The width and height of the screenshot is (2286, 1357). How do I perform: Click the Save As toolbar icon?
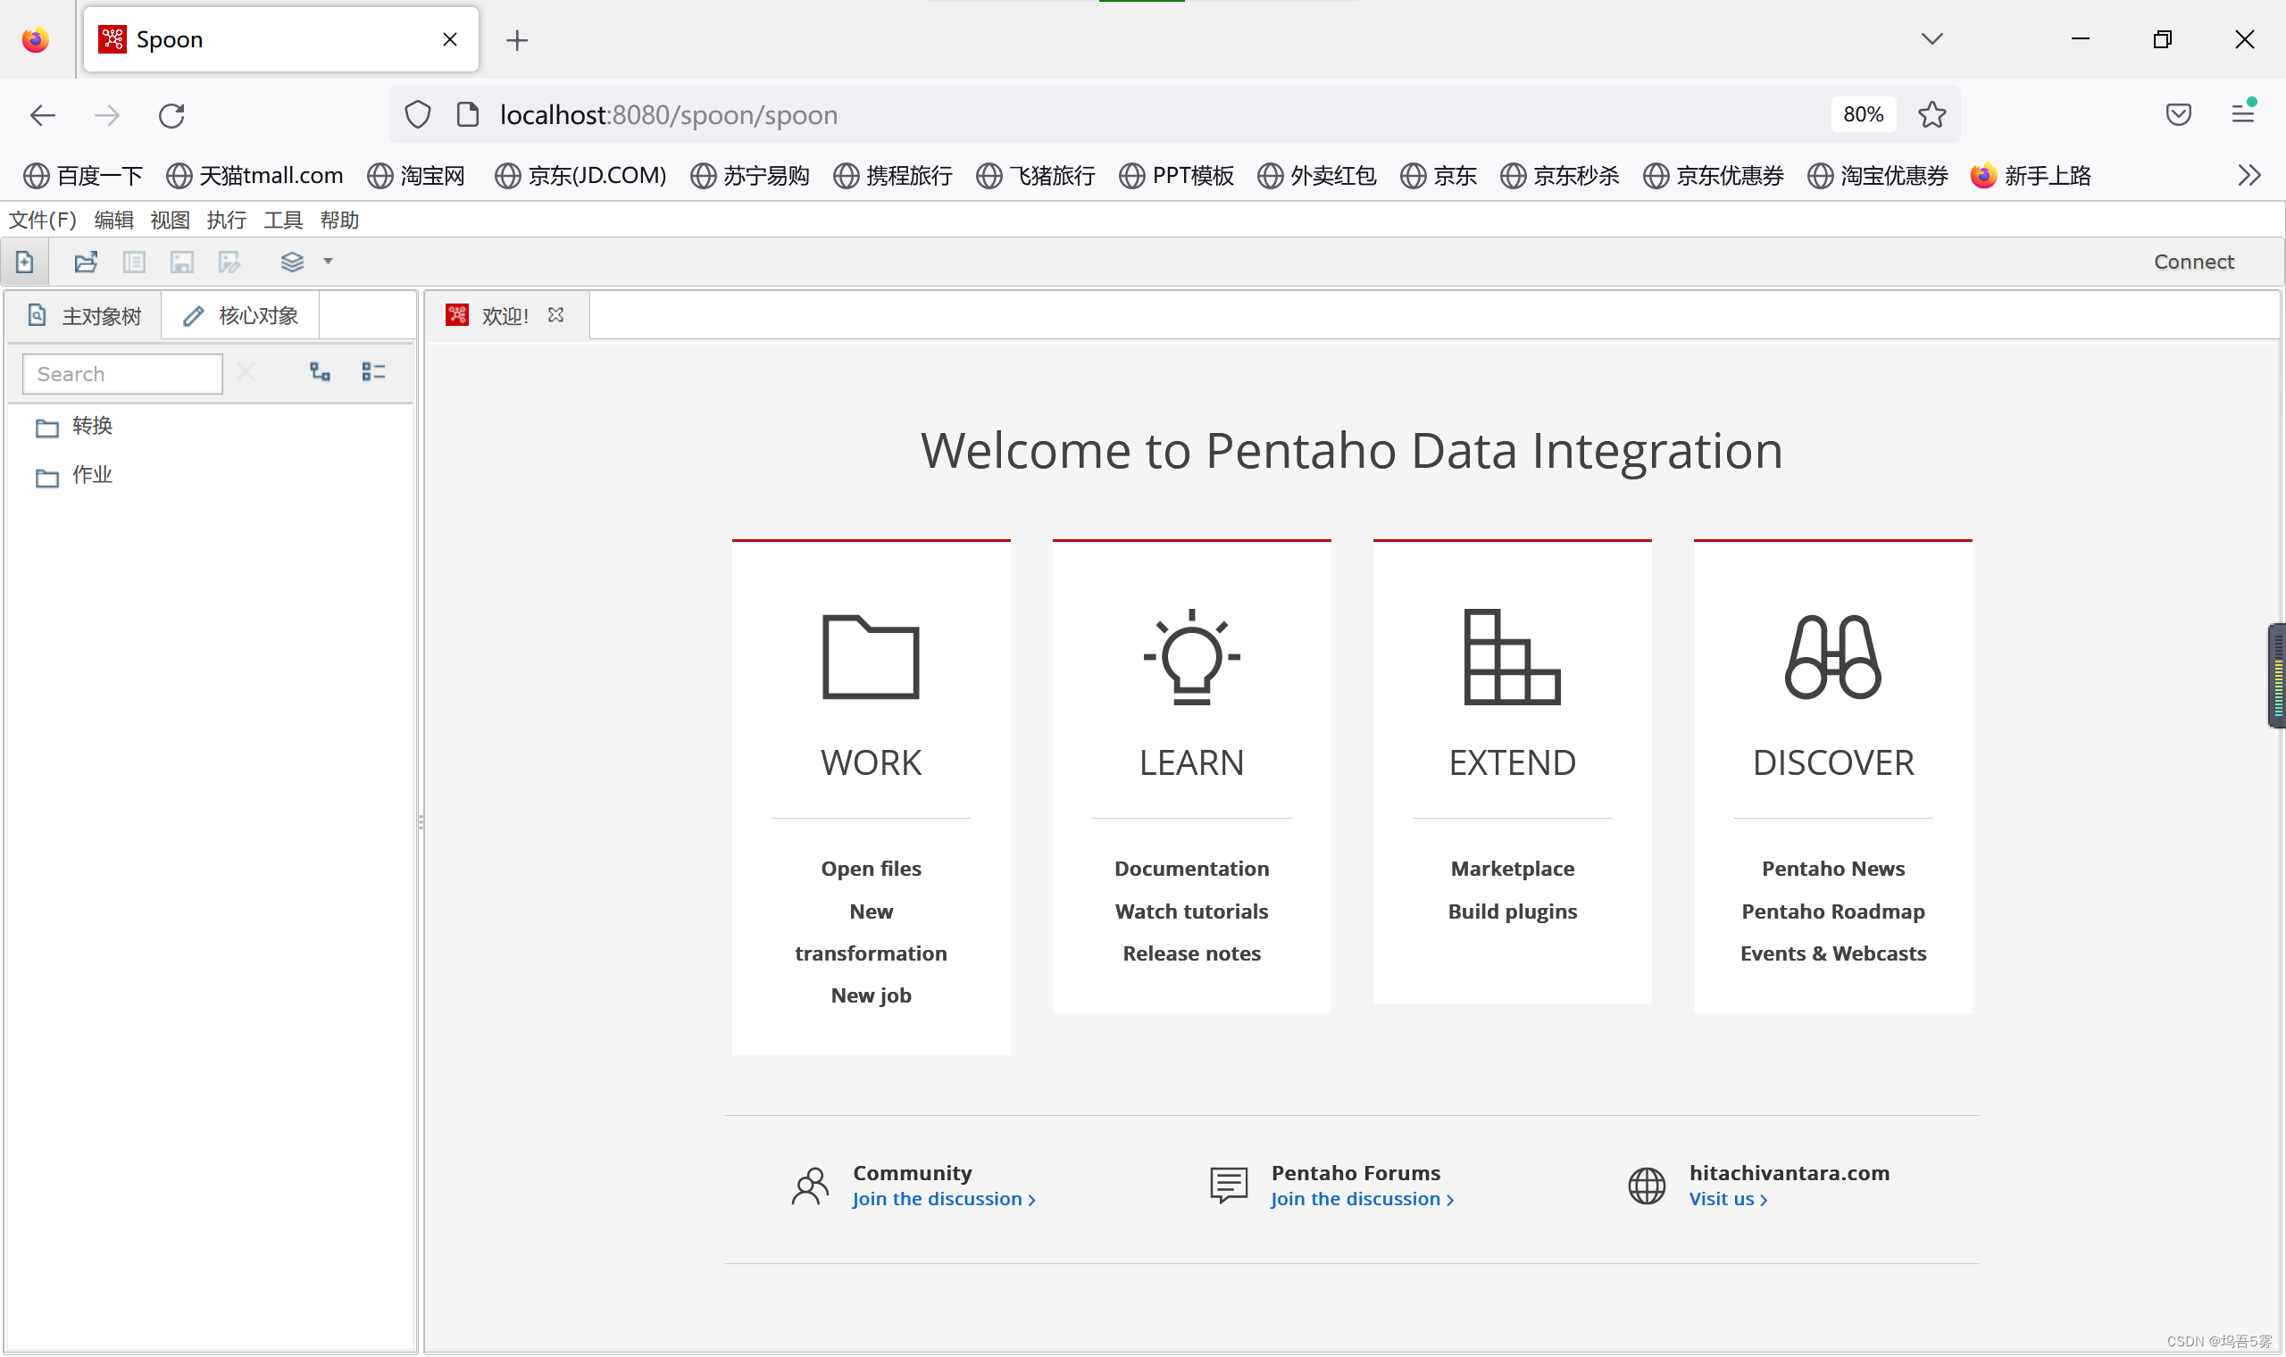[229, 262]
